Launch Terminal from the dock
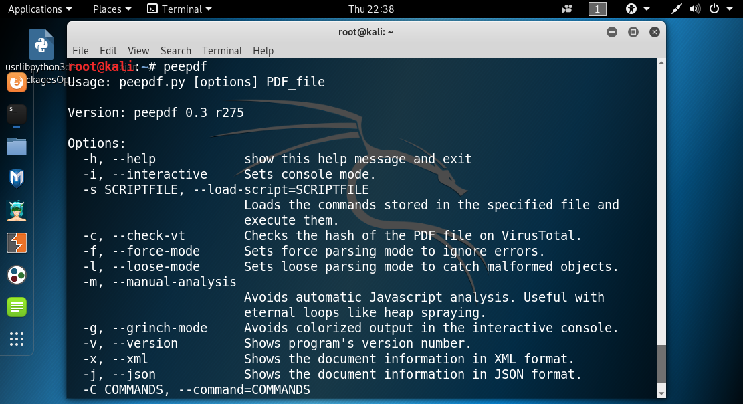The height and width of the screenshot is (404, 743). click(x=17, y=114)
